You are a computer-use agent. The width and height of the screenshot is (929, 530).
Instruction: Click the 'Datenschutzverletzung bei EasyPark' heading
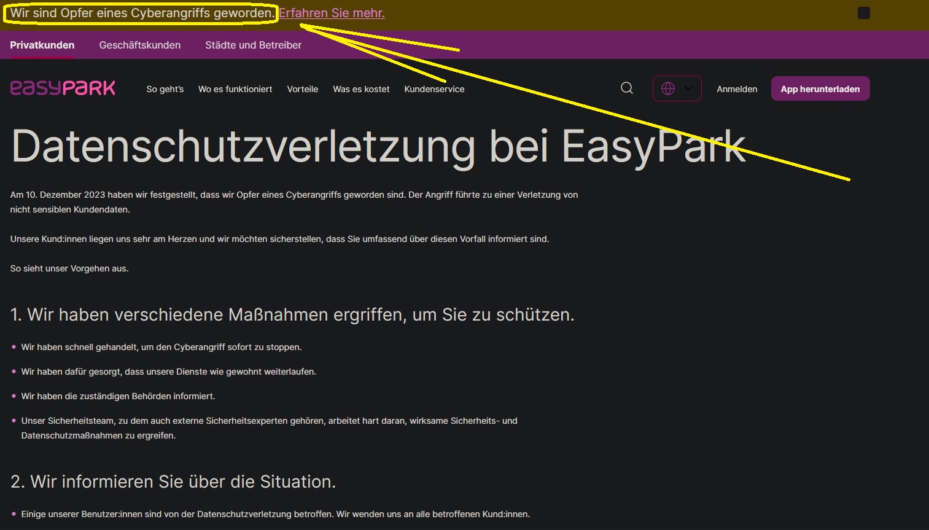pos(379,147)
